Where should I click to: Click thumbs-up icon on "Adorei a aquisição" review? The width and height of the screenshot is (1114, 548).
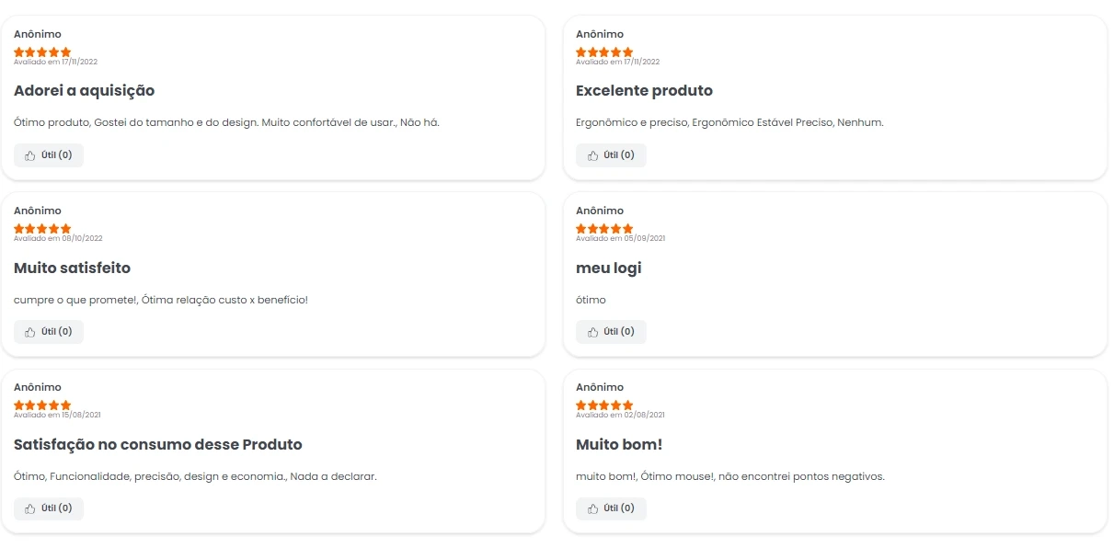pyautogui.click(x=30, y=155)
